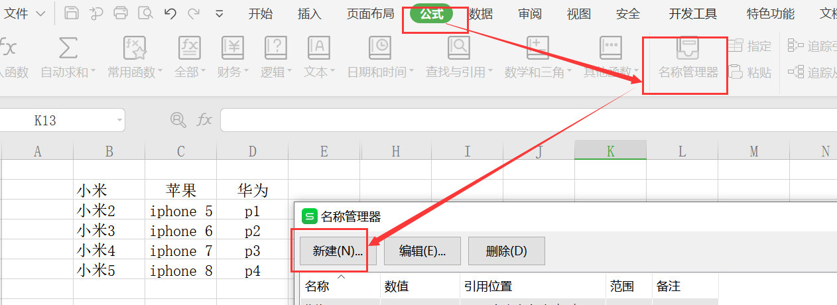The width and height of the screenshot is (837, 305).
Task: Select column K header
Action: (x=610, y=151)
